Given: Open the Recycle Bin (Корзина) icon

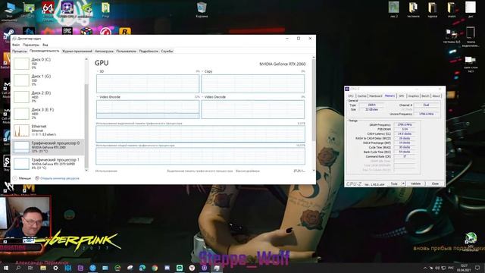Looking at the screenshot, I should click(x=202, y=9).
